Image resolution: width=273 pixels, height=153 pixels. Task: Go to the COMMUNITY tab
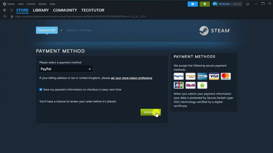point(65,10)
